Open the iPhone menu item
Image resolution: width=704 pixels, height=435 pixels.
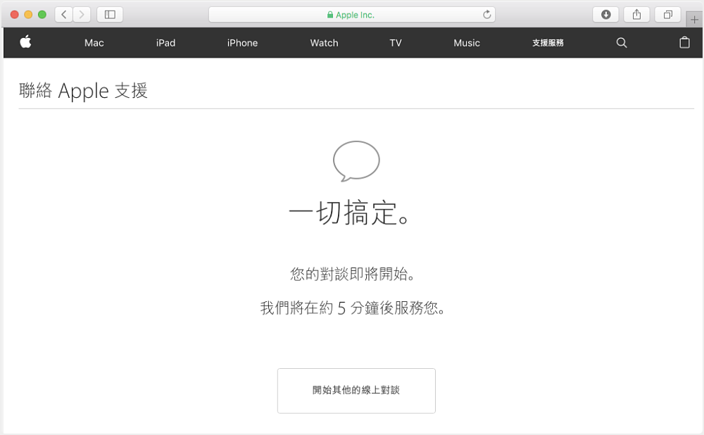pos(242,43)
